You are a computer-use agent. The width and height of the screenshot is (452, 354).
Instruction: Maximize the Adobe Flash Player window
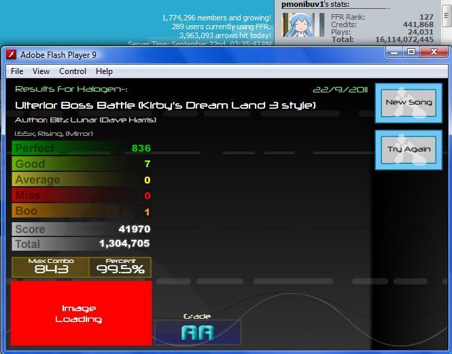pos(411,52)
